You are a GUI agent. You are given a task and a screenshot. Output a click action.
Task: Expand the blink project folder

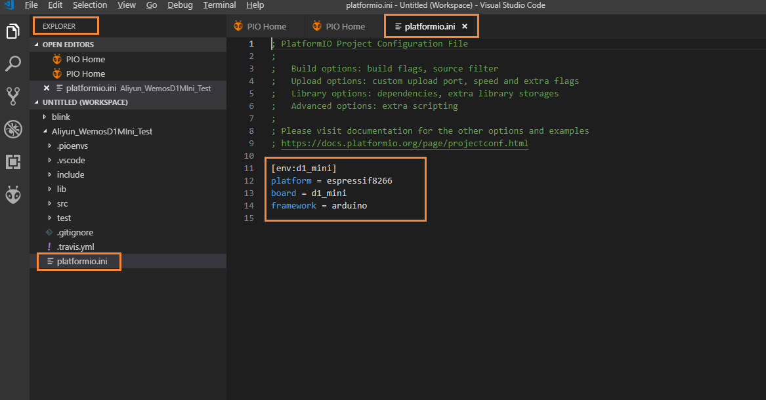(61, 117)
